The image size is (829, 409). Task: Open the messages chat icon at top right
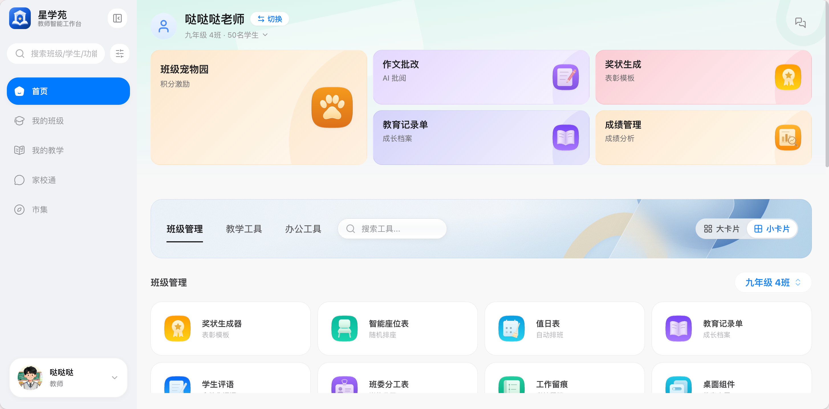click(x=800, y=23)
